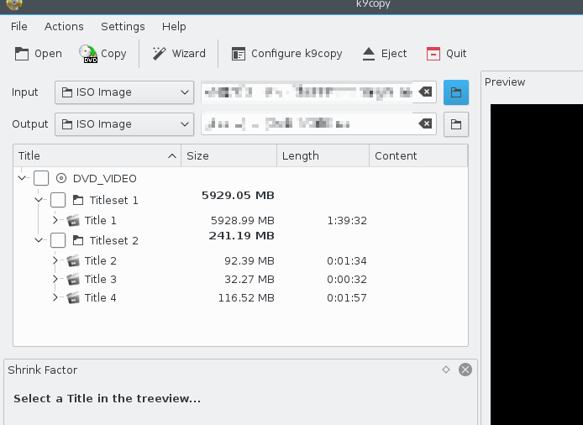This screenshot has height=425, width=583.
Task: Click the 241.19 MB titleset size
Action: [241, 236]
